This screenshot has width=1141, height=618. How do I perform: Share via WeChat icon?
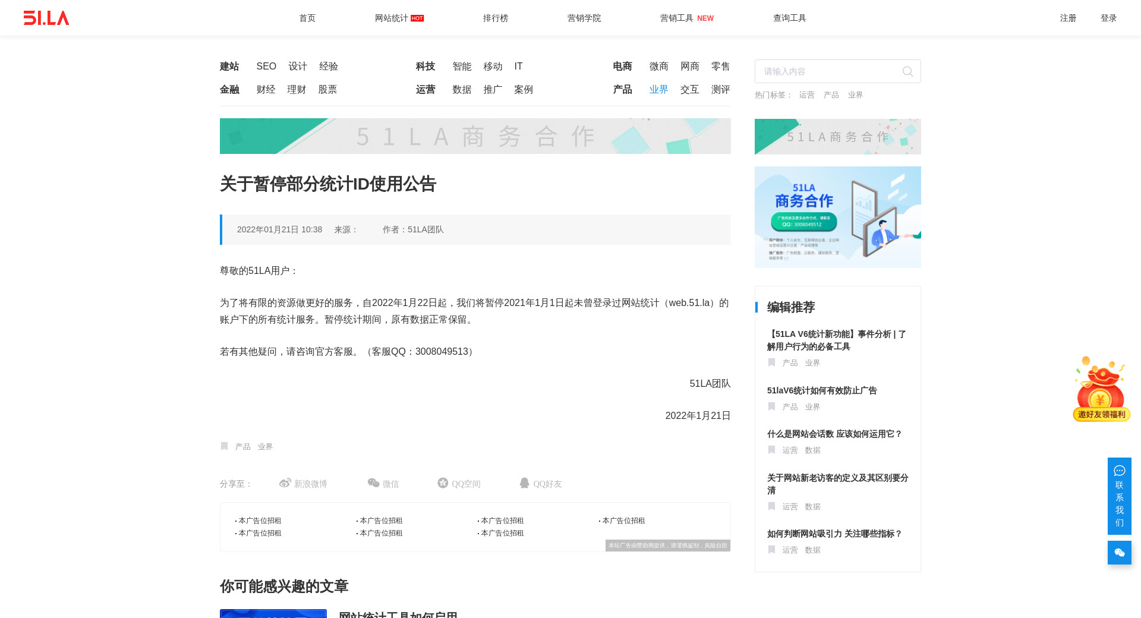click(x=373, y=483)
